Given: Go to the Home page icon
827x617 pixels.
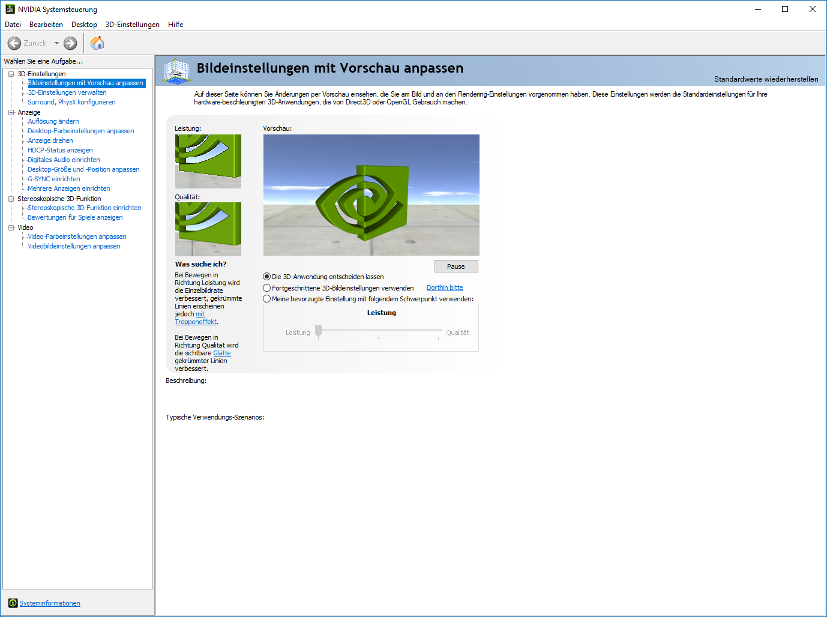Looking at the screenshot, I should click(x=97, y=43).
